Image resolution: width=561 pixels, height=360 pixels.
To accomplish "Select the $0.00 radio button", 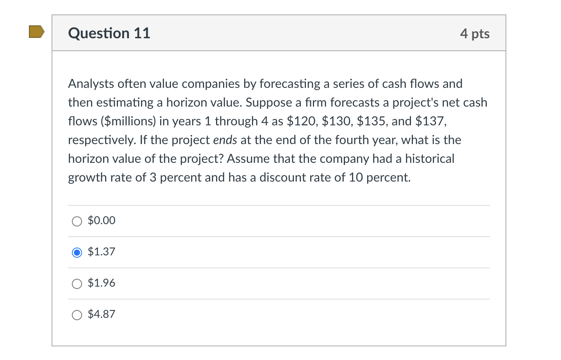I will 77,221.
